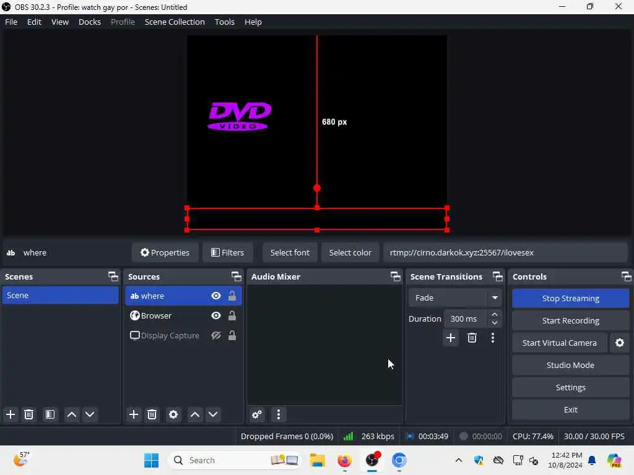This screenshot has height=475, width=634.
Task: Move scene down arrow in Scenes dock
Action: 90,414
